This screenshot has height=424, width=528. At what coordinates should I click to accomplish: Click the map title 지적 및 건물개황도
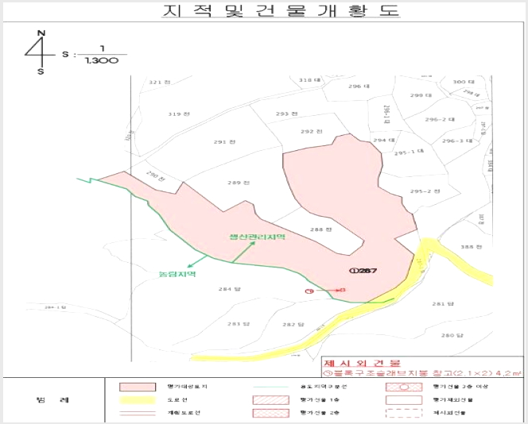click(x=281, y=11)
